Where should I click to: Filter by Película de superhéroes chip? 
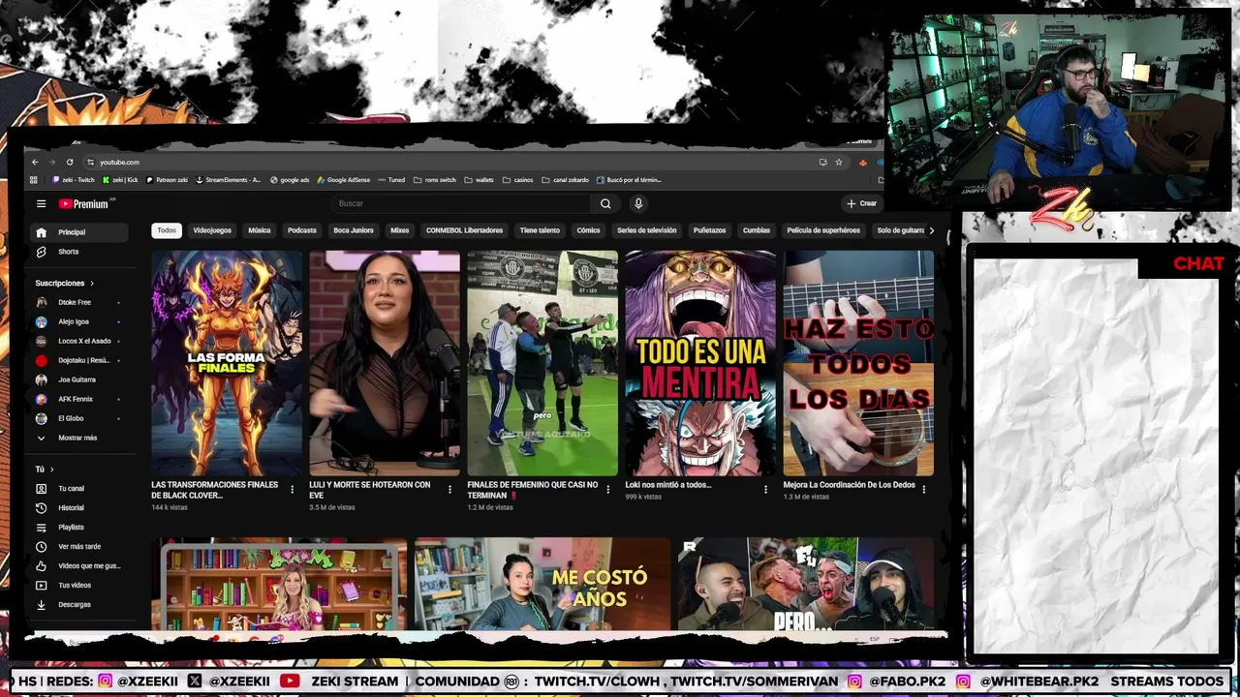(x=823, y=230)
